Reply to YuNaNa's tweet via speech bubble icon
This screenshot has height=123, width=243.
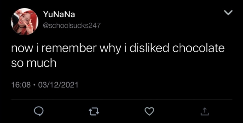38,111
